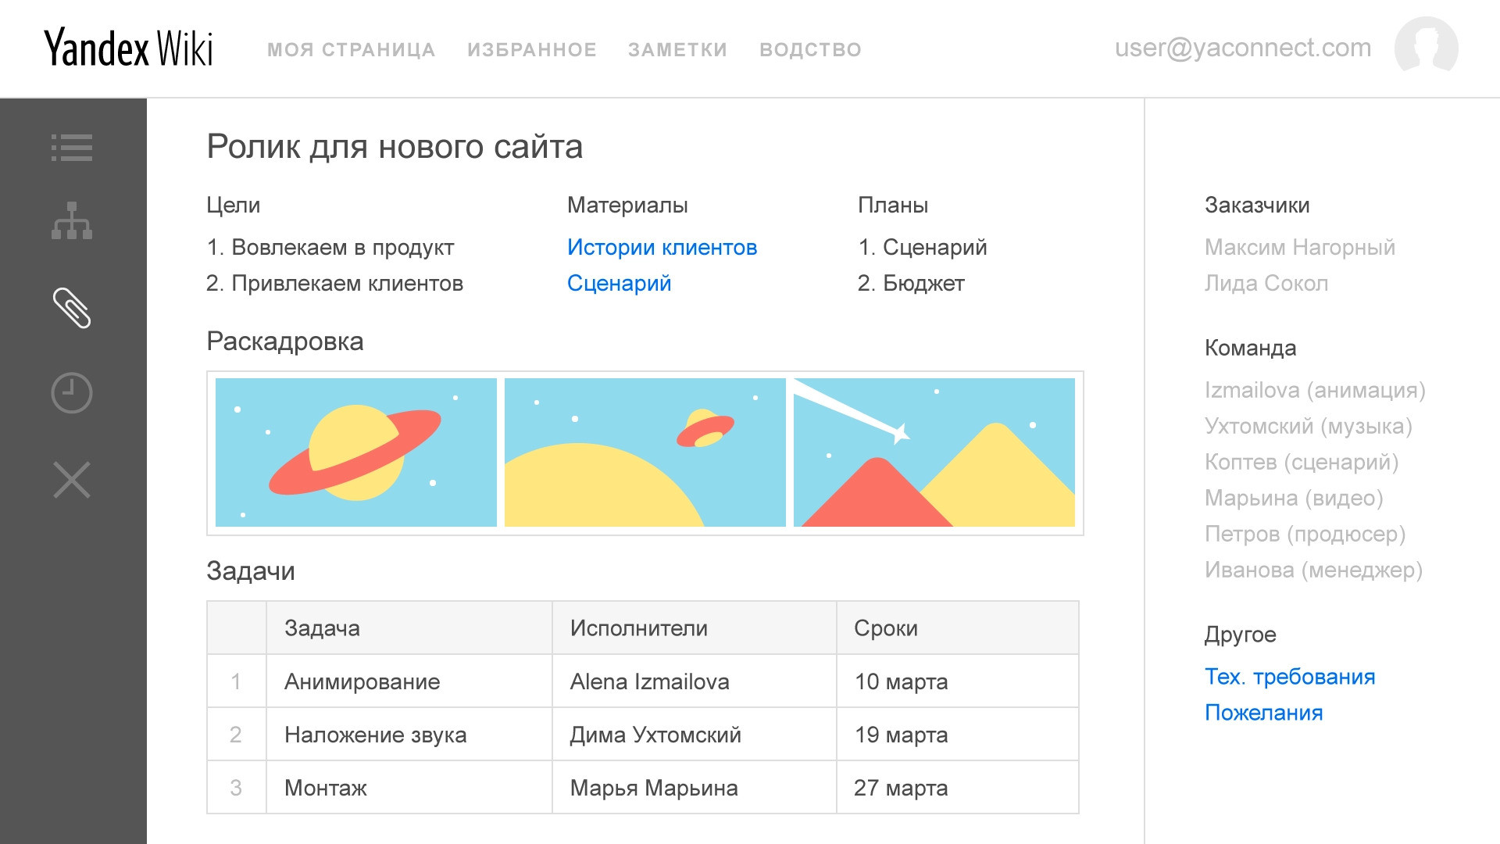Switch to Заметки section

(677, 50)
